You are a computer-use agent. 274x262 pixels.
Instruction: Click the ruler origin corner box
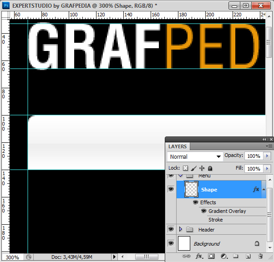5,15
